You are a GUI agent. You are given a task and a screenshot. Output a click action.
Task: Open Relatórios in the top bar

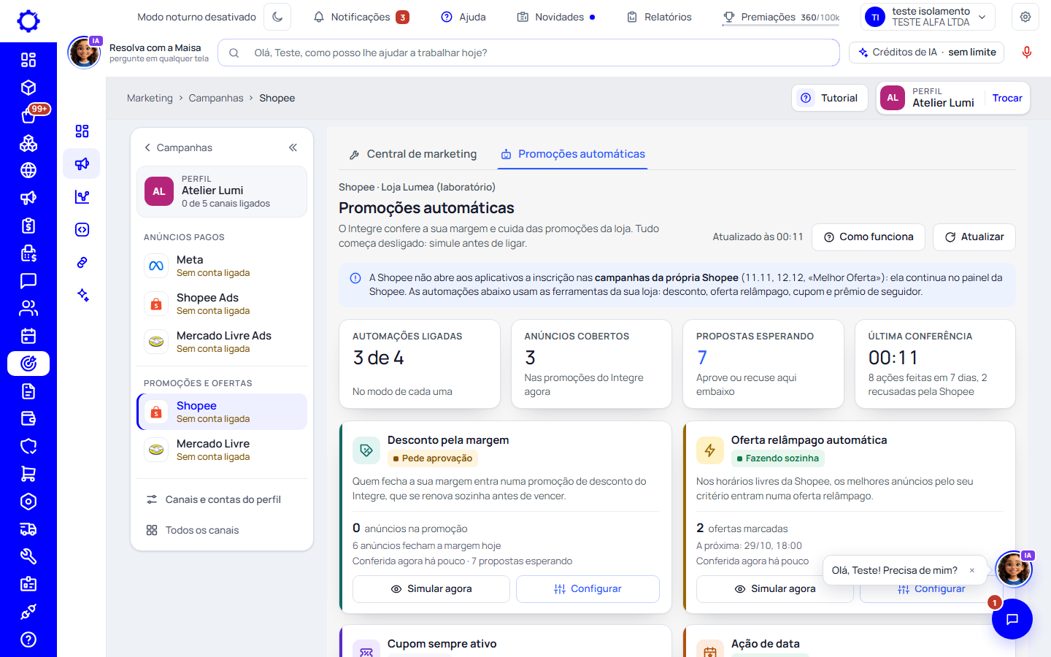coord(659,17)
